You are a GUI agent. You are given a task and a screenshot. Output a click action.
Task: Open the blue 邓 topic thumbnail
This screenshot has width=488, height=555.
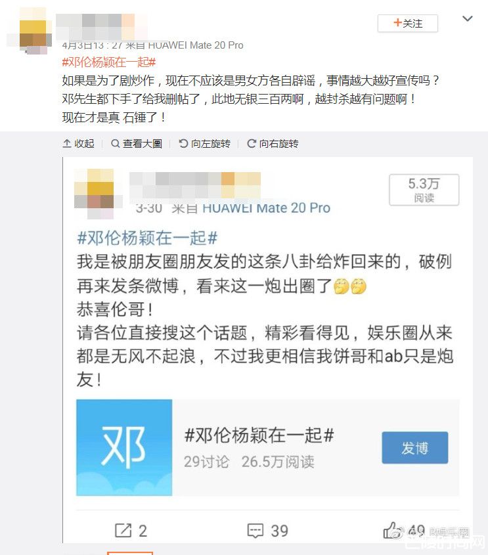(x=124, y=447)
